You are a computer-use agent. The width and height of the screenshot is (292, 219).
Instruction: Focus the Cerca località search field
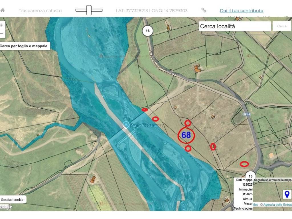click(235, 26)
